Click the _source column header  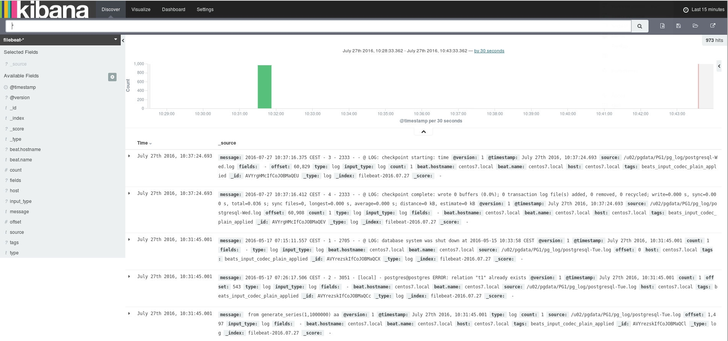[227, 143]
